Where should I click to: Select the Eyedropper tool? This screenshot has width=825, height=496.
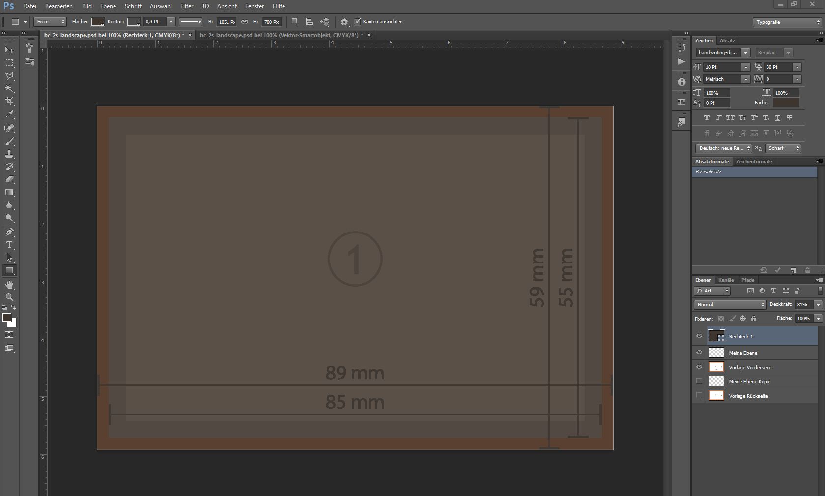(9, 115)
